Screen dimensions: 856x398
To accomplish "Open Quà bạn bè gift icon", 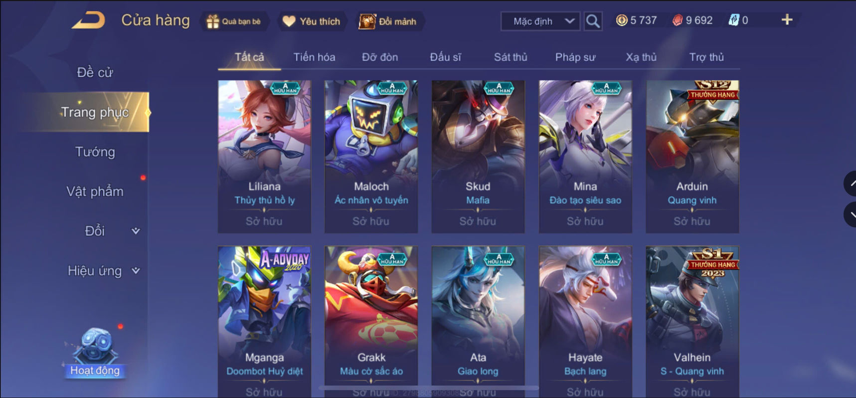I will tap(213, 21).
